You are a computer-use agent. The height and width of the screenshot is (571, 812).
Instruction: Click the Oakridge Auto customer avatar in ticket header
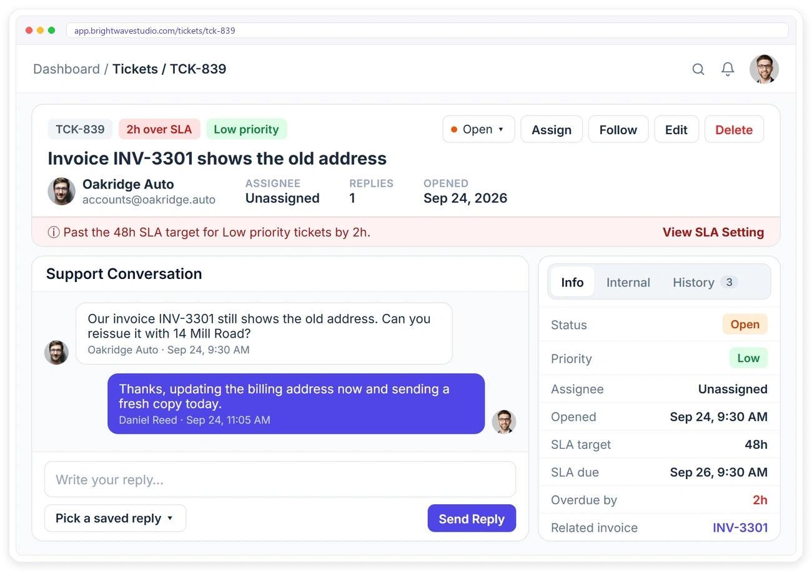pyautogui.click(x=62, y=191)
